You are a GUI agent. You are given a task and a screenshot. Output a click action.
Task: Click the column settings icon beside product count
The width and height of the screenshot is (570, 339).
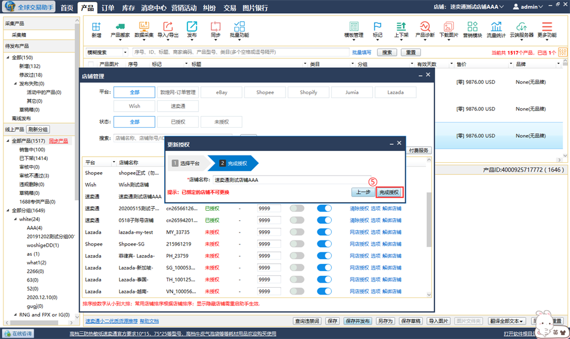pyautogui.click(x=563, y=52)
